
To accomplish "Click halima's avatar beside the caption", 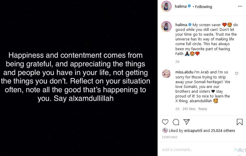I will 166,26.
